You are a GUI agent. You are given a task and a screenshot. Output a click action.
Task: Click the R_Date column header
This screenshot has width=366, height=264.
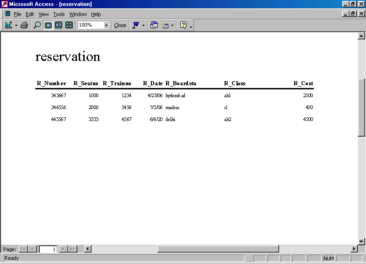point(153,83)
